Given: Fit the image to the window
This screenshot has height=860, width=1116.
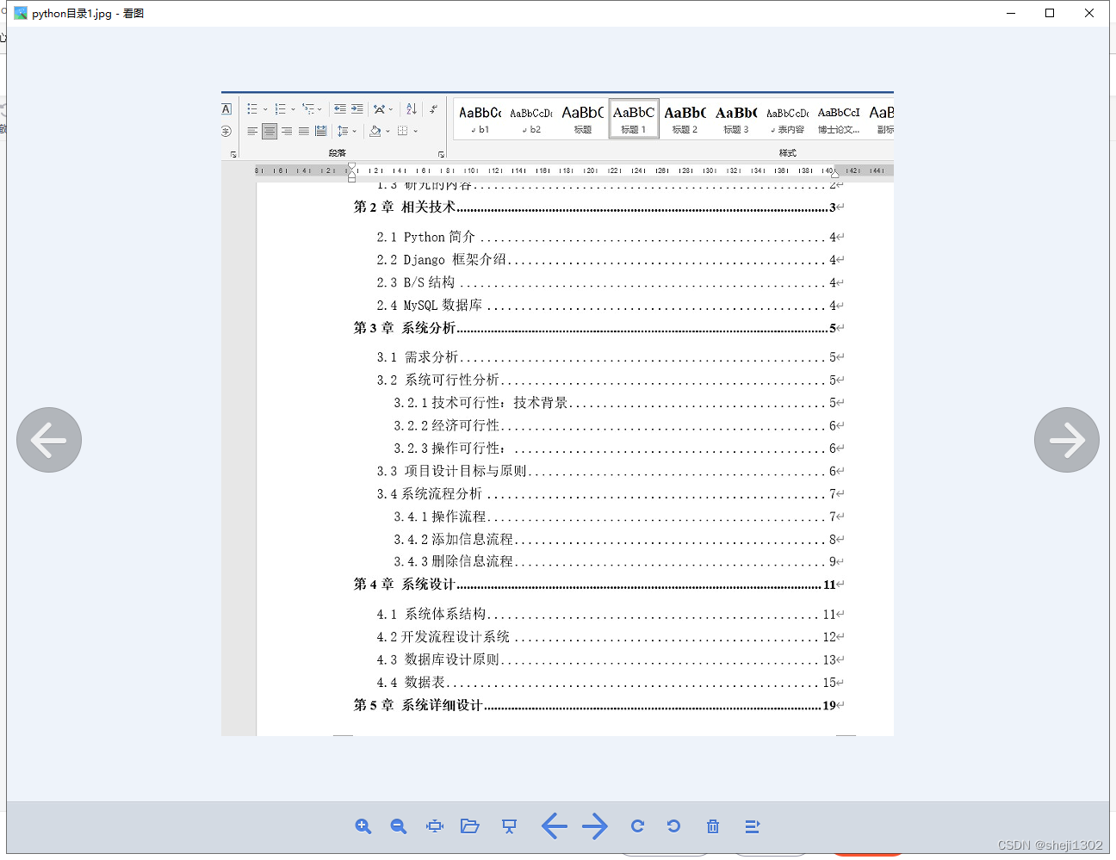Looking at the screenshot, I should point(434,826).
